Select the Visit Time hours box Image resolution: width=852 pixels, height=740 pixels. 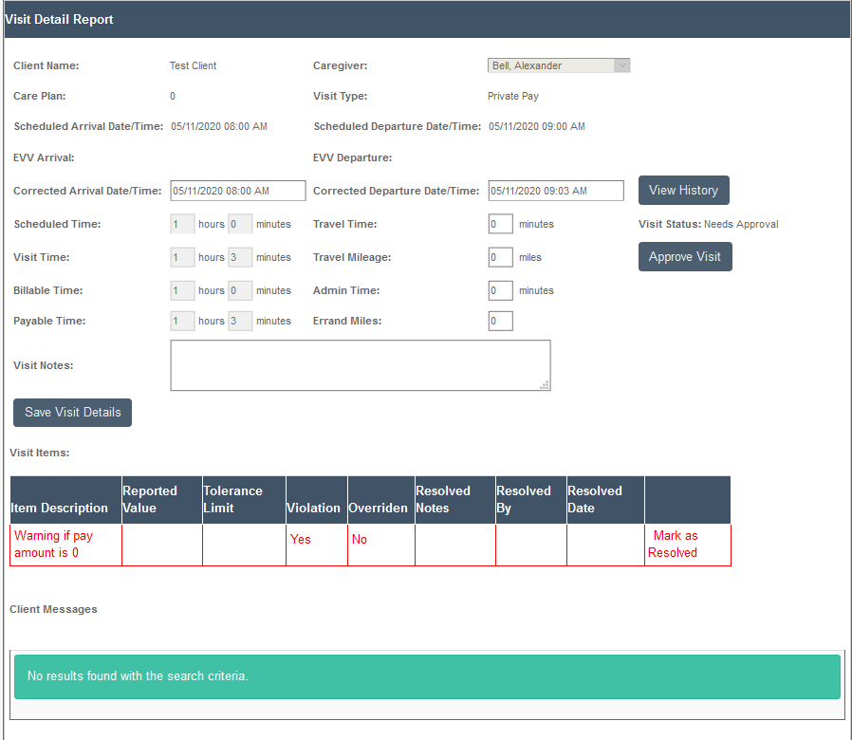point(181,256)
